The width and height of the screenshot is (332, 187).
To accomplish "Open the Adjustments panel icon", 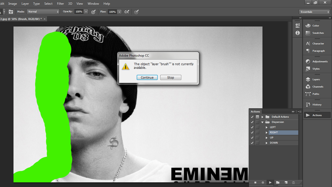I will [308, 61].
